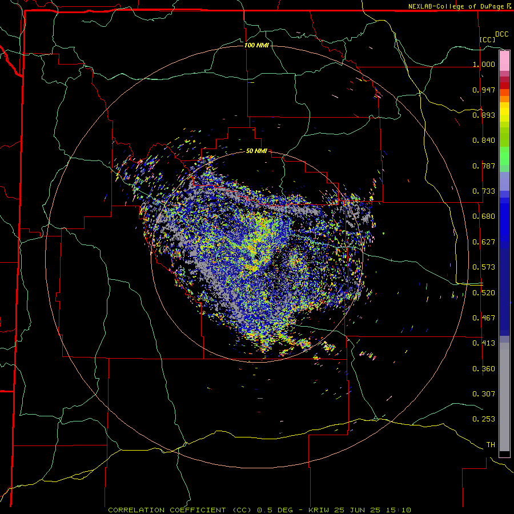Screen dimensions: 514x514
Task: Select the 0.787 legend value
Action: (484, 166)
